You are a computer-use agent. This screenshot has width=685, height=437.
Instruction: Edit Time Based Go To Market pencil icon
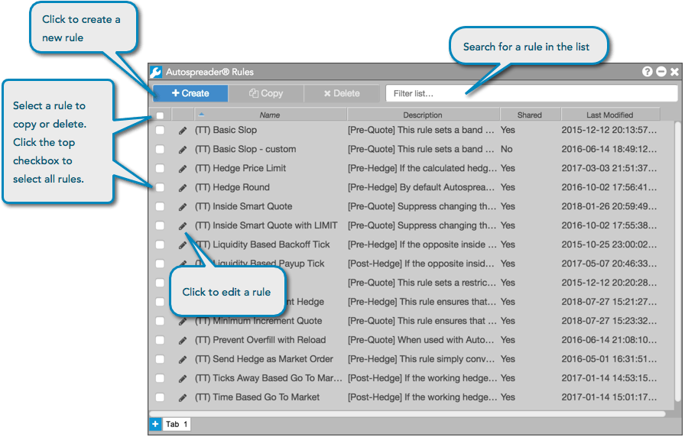tap(183, 398)
